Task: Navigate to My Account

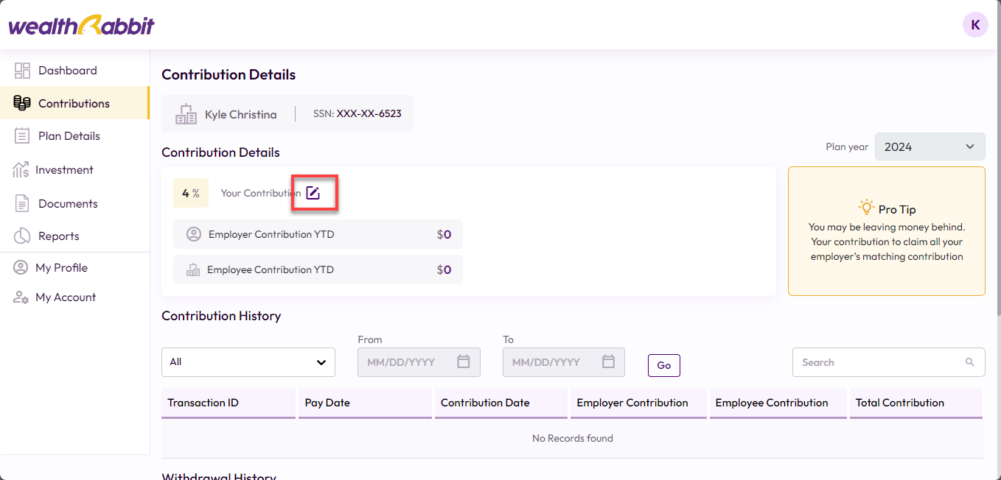Action: pos(66,297)
